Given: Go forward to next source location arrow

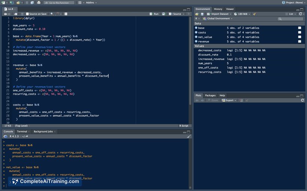Looking at the screenshot, I should point(9,14).
